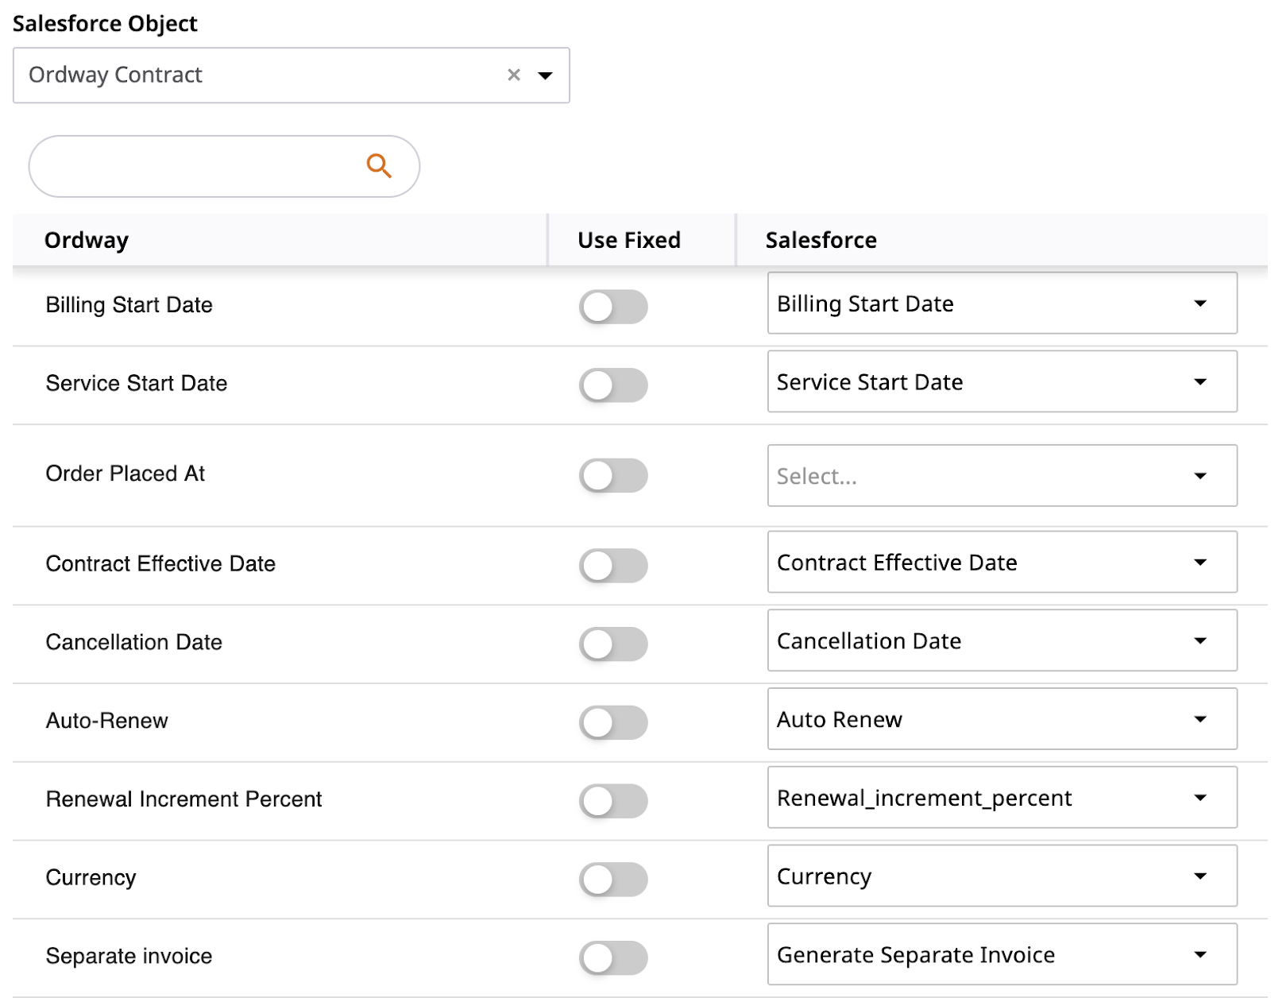Select the Contract Effective Date Ordway row label
Viewport: 1271px width, 998px height.
coord(160,563)
